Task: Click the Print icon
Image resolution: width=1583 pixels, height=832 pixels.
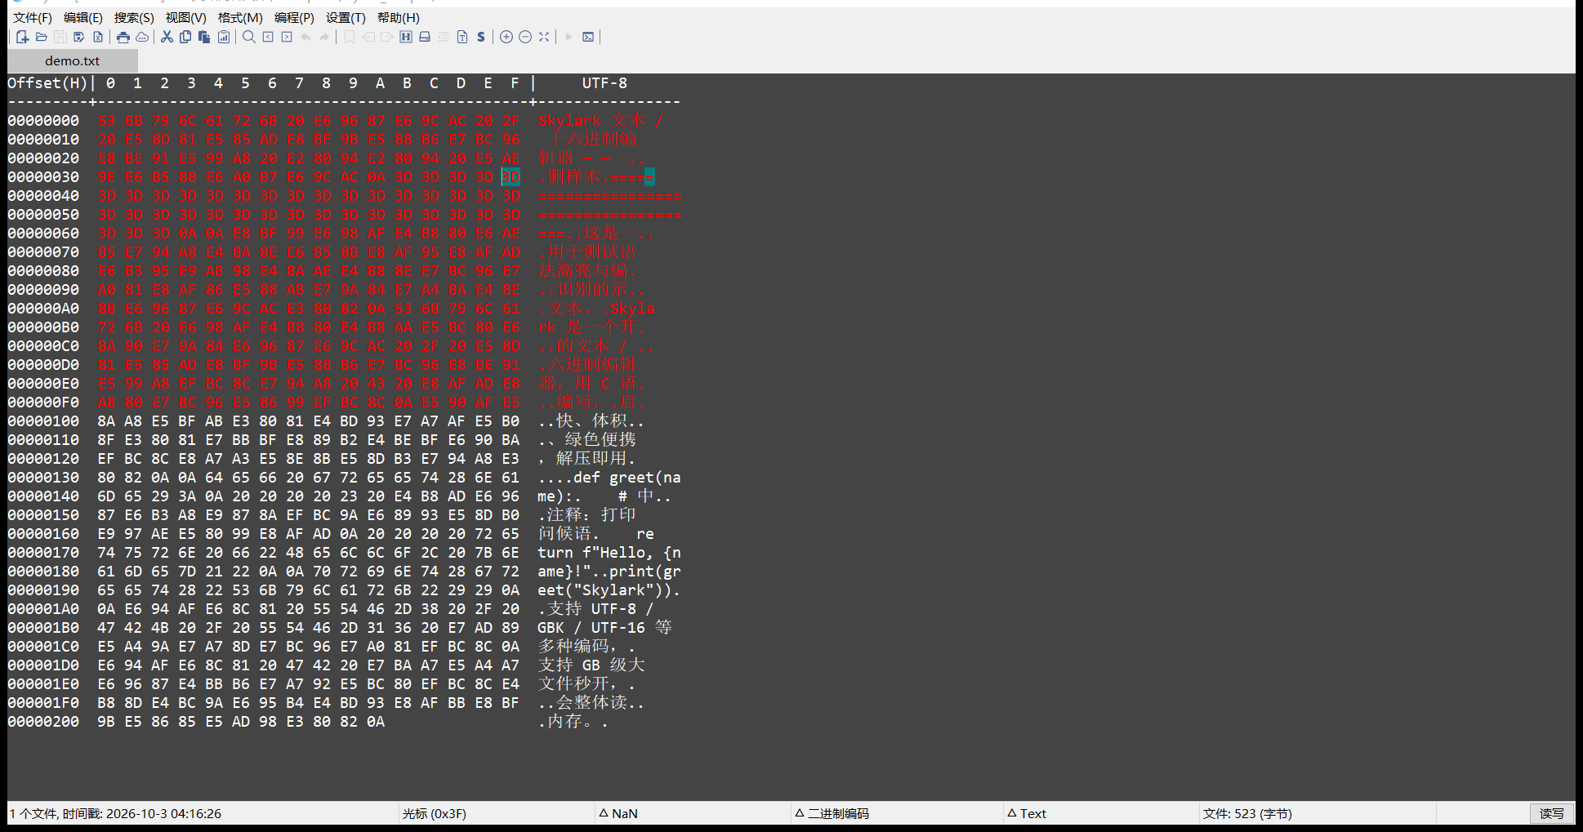Action: point(123,37)
